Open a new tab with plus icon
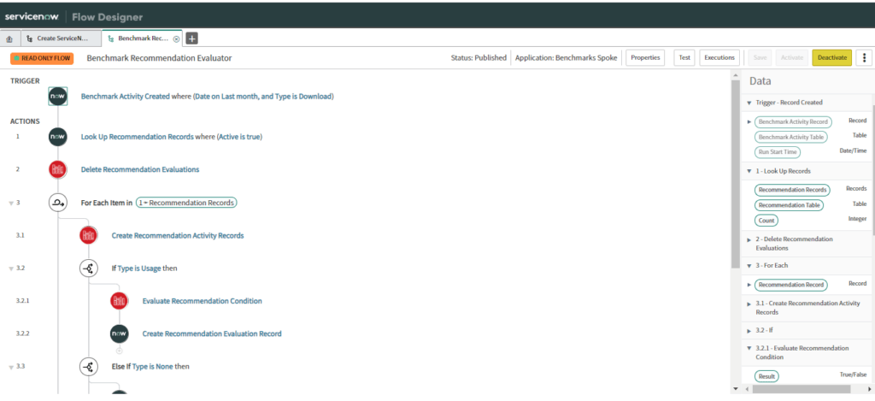This screenshot has height=401, width=875. [x=191, y=38]
